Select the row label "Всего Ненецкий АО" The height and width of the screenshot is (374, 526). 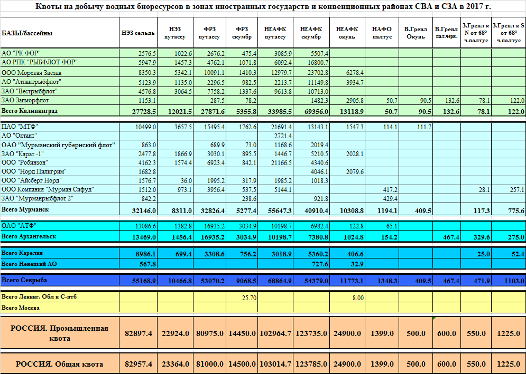click(60, 264)
